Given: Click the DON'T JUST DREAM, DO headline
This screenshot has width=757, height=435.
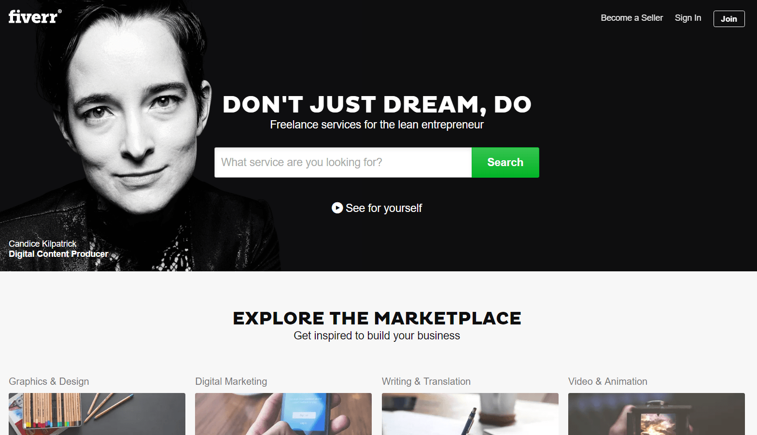Looking at the screenshot, I should (x=377, y=104).
